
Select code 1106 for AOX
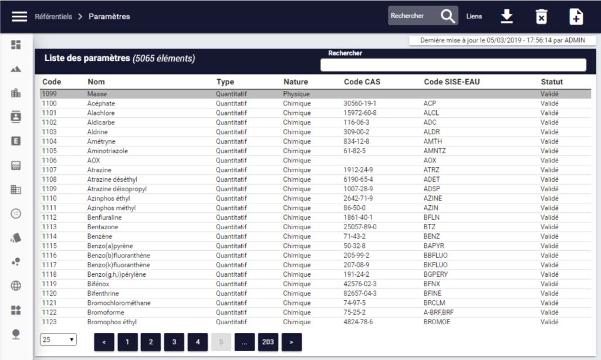click(49, 161)
